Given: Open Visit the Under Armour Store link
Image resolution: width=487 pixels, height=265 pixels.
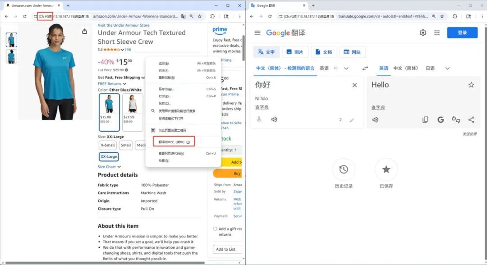Looking at the screenshot, I should coord(124,25).
